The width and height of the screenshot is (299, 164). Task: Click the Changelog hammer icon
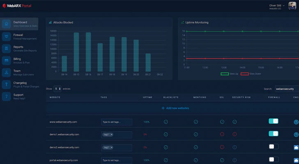6,84
